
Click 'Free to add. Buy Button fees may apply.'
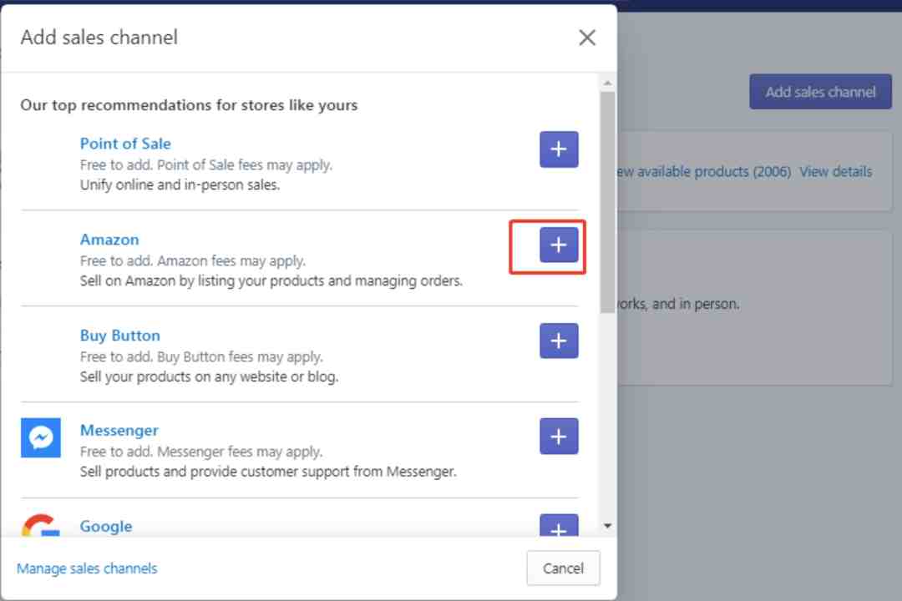201,357
